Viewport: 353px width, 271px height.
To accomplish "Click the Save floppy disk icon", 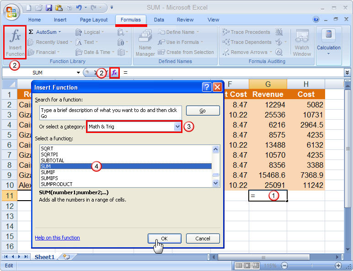I will (49, 8).
